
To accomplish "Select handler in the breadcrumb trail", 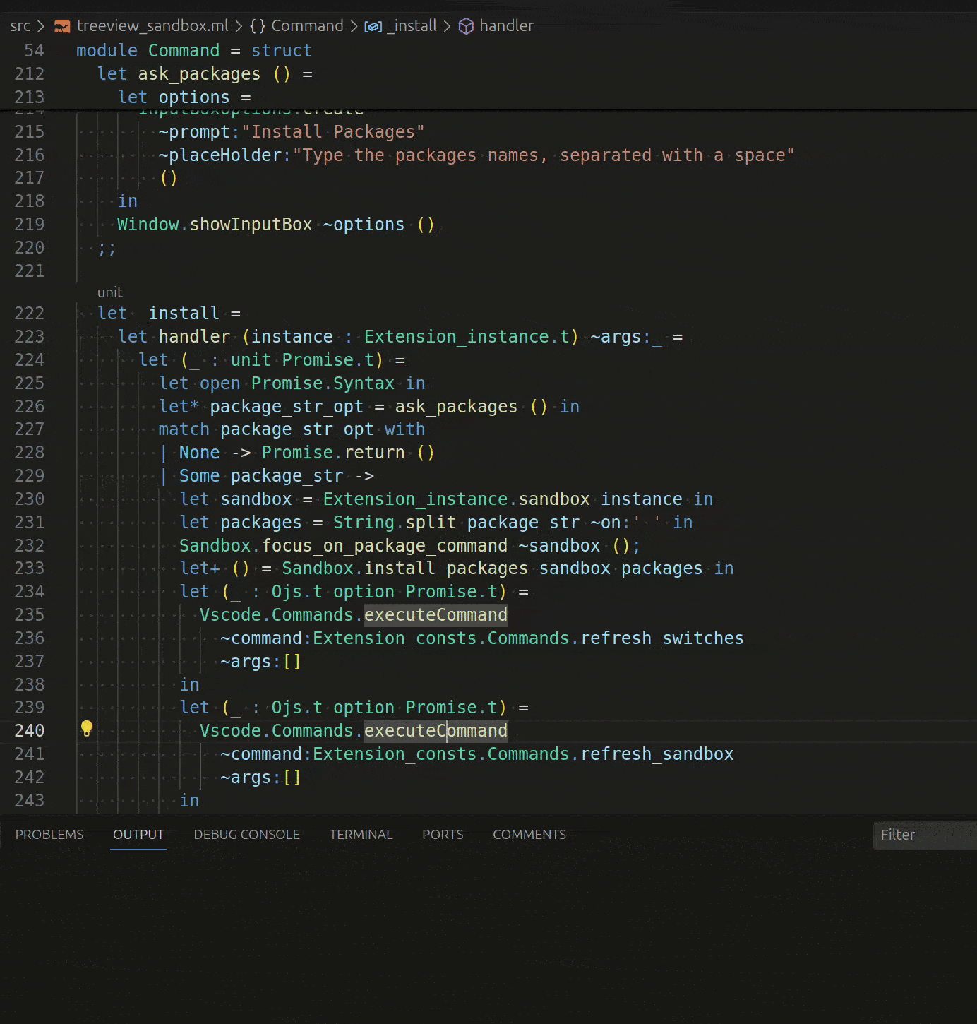I will click(506, 25).
